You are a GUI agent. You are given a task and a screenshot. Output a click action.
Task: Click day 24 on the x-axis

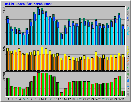pos(96,99)
